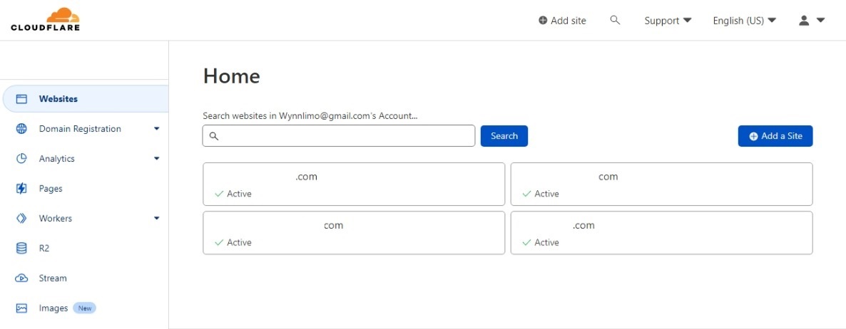The width and height of the screenshot is (846, 329).
Task: Click the Pages lightning bolt icon
Action: [x=21, y=189]
